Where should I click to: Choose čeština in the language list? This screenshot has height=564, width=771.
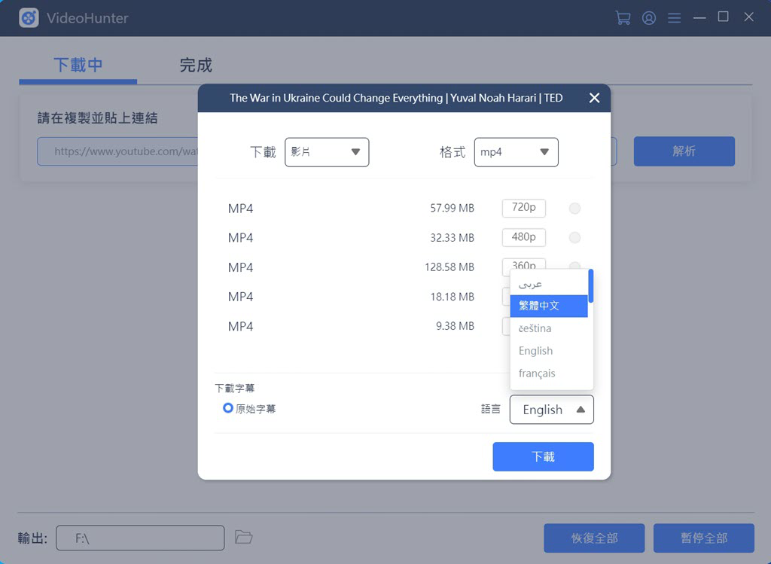click(549, 328)
